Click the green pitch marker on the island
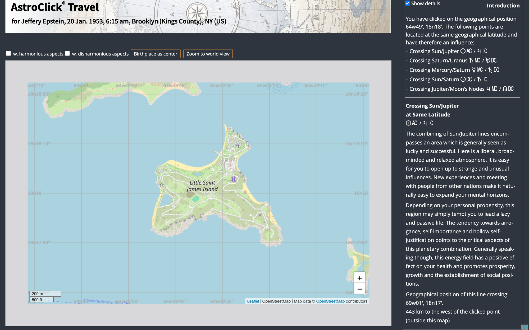This screenshot has height=330, width=529. click(x=195, y=199)
